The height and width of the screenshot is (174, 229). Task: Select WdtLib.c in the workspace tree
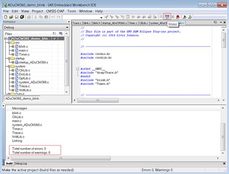25,90
